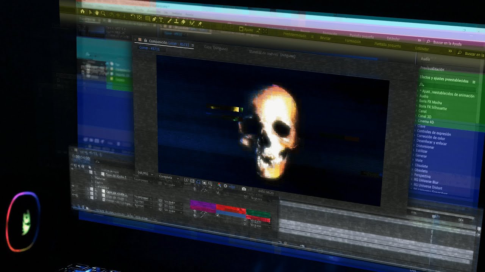Expand the Distorsionar category
Screen dimensions: 485x272
coord(425,147)
